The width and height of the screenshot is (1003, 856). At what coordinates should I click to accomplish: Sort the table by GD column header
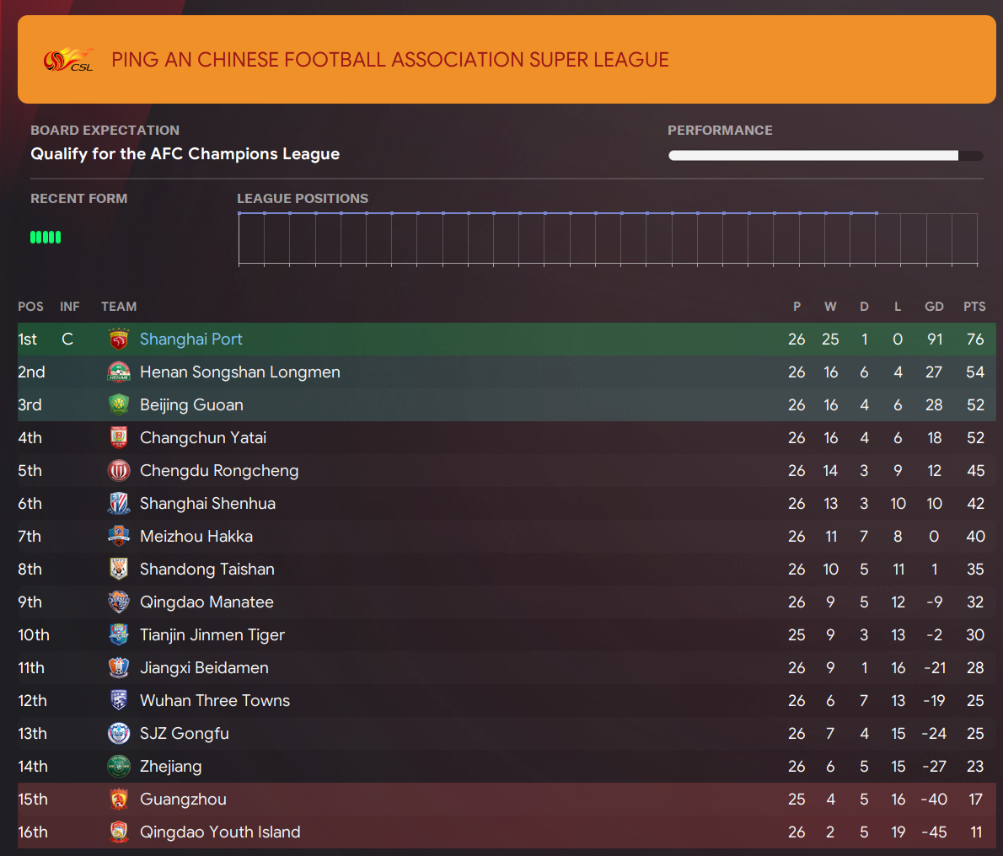click(934, 306)
